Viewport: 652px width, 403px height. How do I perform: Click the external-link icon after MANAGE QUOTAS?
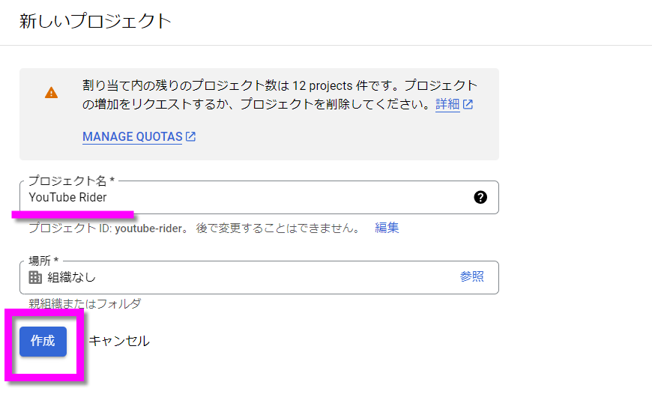190,136
